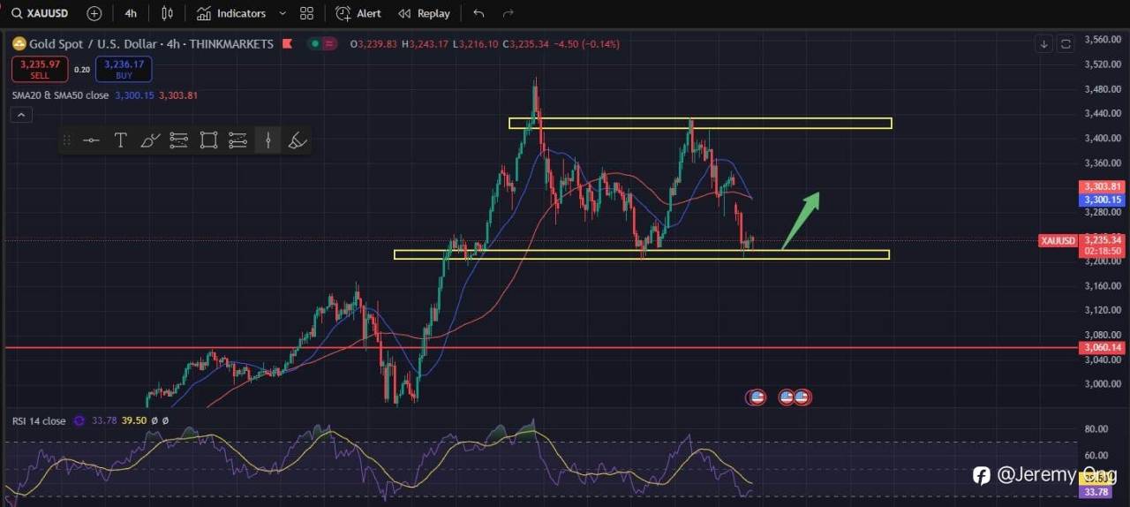Open the candlestick chart type selector
This screenshot has height=507, width=1130.
[x=168, y=13]
